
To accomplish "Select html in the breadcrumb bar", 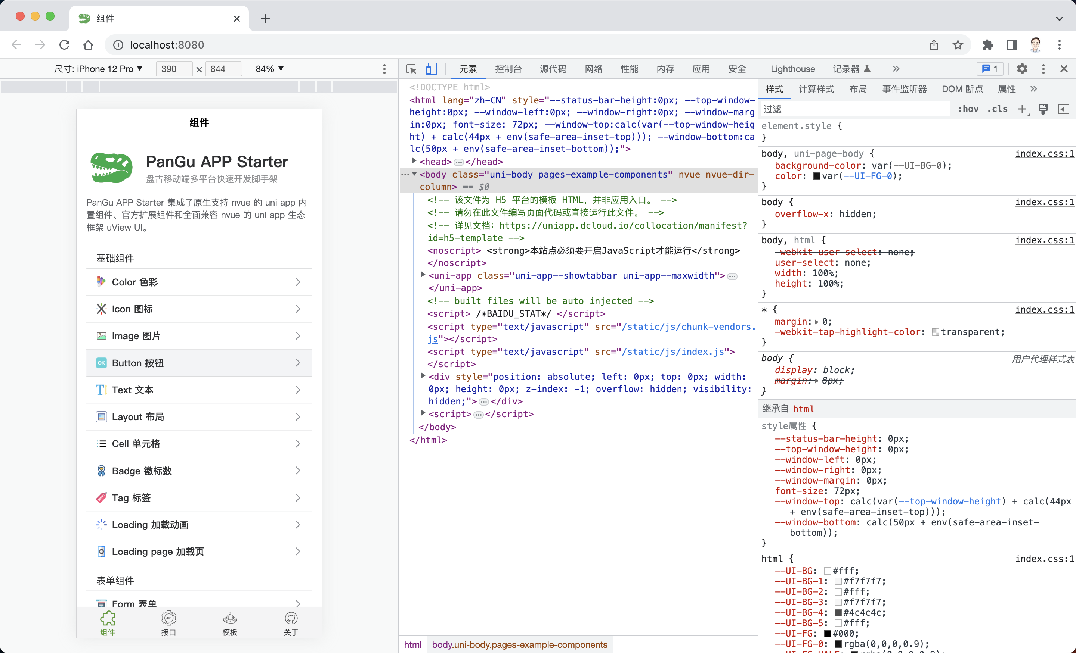I will [412, 645].
